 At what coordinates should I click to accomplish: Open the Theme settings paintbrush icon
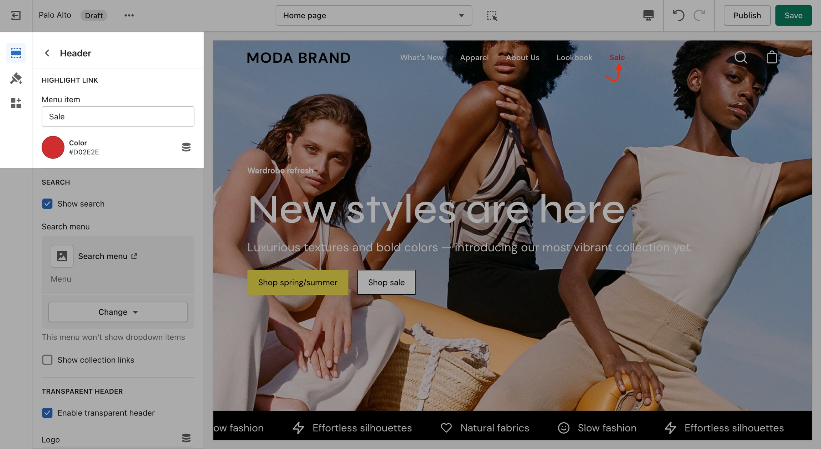(x=16, y=78)
